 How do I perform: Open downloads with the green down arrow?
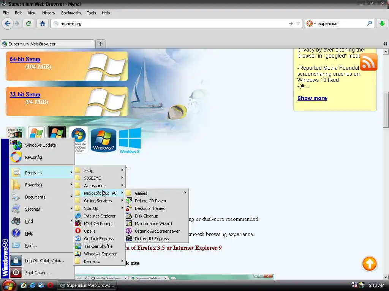(x=382, y=23)
